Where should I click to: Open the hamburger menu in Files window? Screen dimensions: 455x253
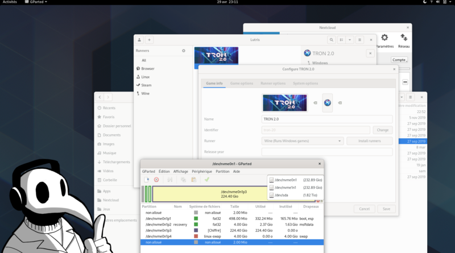click(410, 97)
